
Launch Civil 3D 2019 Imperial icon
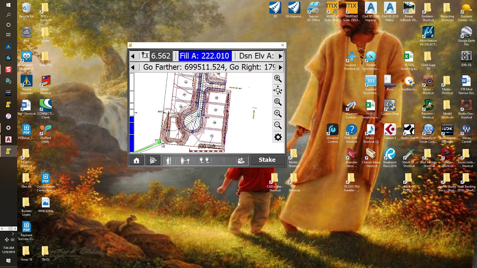coord(371,12)
